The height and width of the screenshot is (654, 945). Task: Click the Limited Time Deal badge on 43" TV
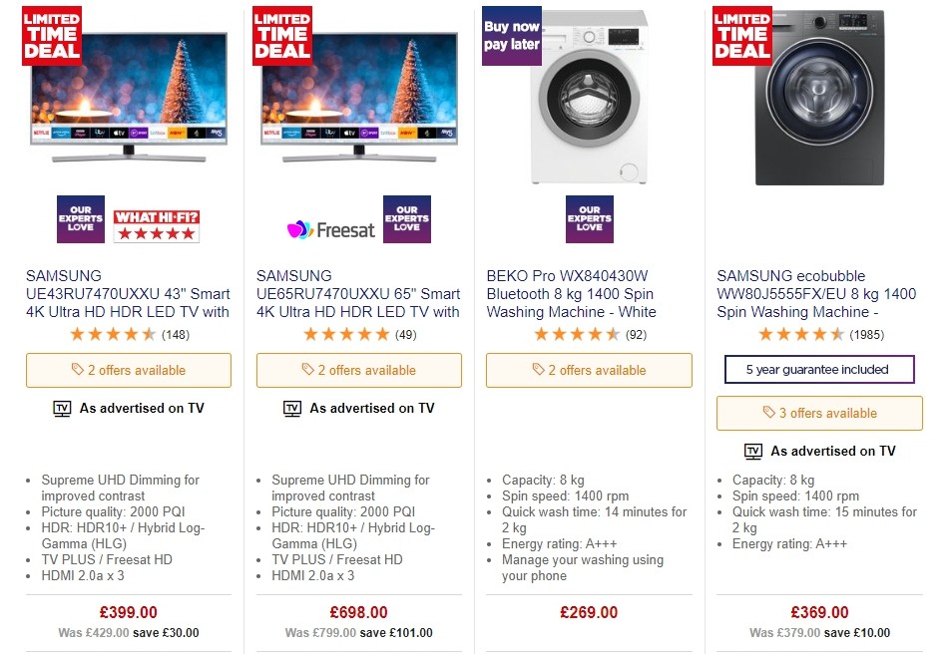[x=51, y=36]
